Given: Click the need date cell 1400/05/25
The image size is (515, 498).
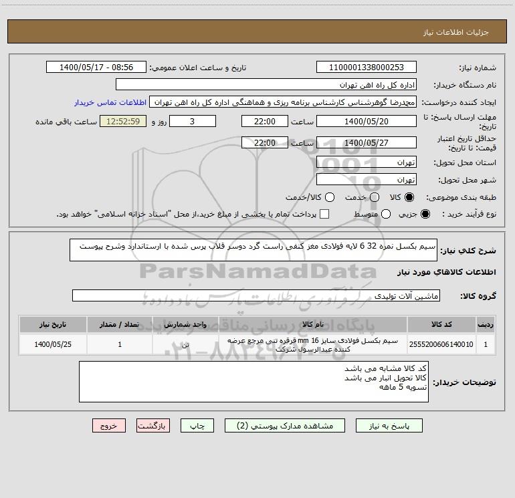Looking at the screenshot, I should [x=53, y=344].
